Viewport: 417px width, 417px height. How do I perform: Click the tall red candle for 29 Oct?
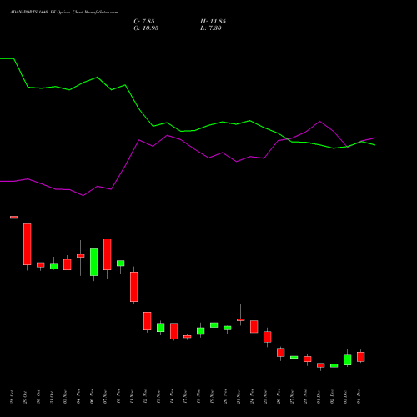[28, 244]
